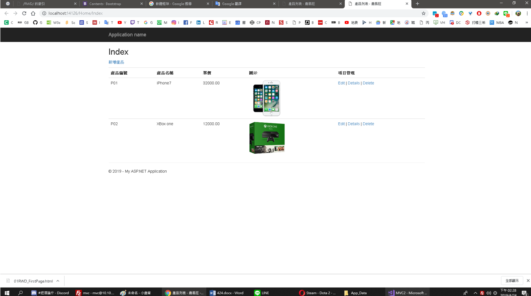Image resolution: width=531 pixels, height=296 pixels.
Task: Go back to the previous page
Action: [6, 13]
